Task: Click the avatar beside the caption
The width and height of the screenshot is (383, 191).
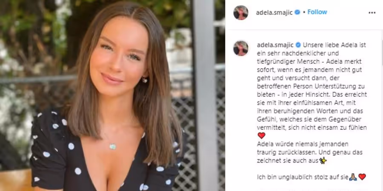Action: (x=240, y=48)
